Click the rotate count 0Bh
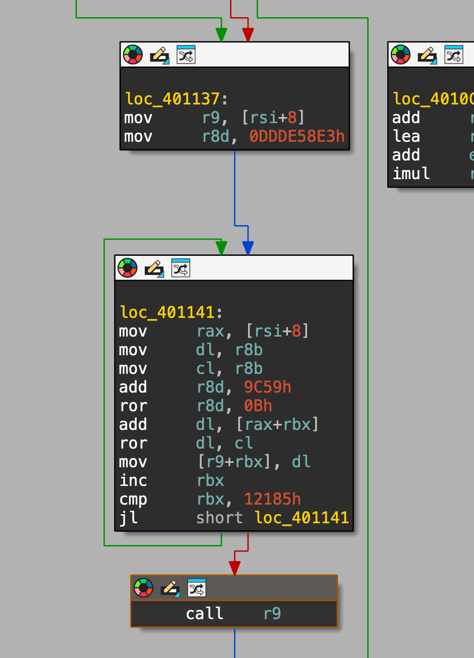474x658 pixels. [x=258, y=406]
